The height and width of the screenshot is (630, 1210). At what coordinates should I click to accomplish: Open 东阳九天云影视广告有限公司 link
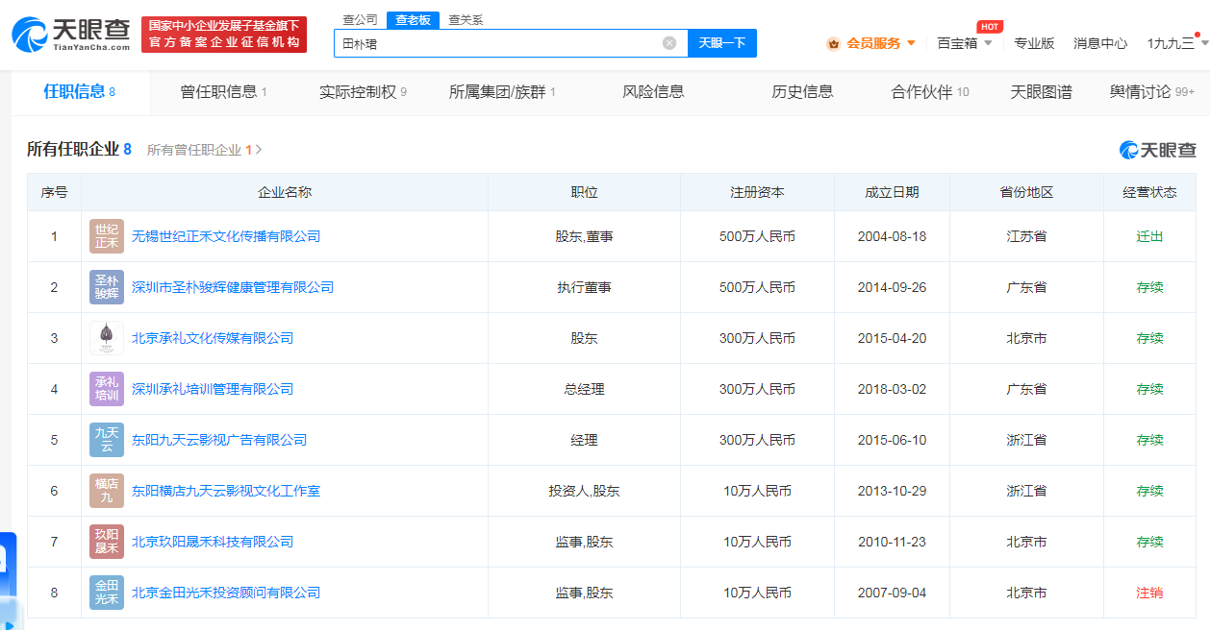coord(219,440)
